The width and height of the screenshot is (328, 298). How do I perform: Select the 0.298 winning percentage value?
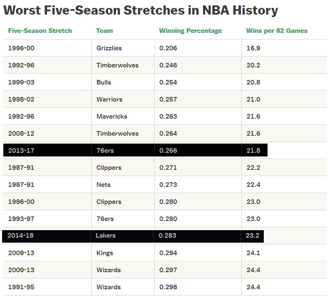click(168, 287)
